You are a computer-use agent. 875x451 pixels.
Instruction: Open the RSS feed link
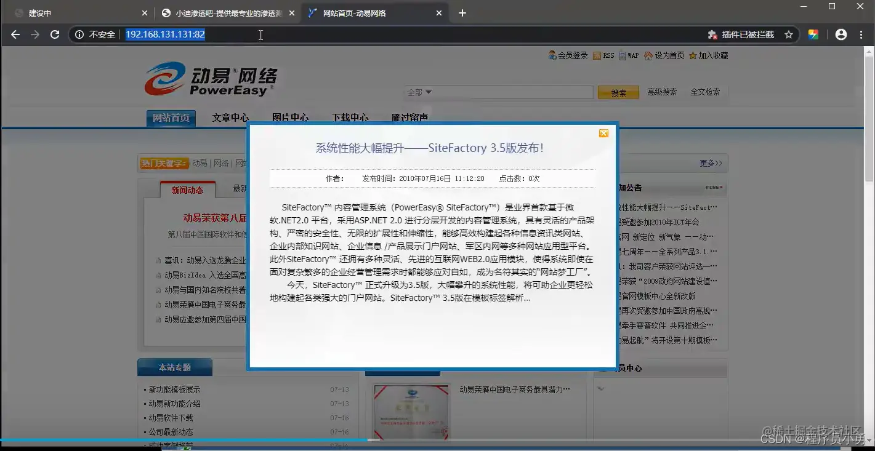click(x=603, y=55)
